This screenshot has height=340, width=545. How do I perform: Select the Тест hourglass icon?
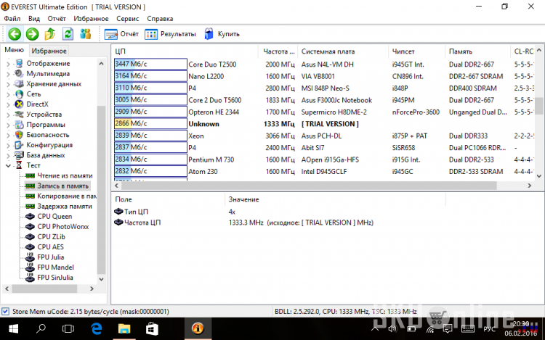(x=19, y=165)
